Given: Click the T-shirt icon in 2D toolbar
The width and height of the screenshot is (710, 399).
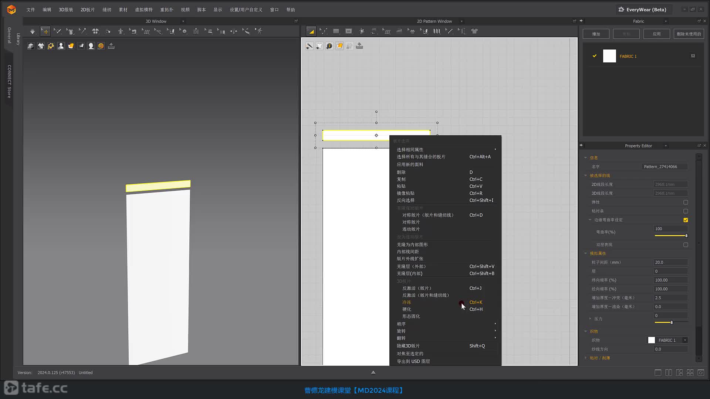Looking at the screenshot, I should point(474,31).
